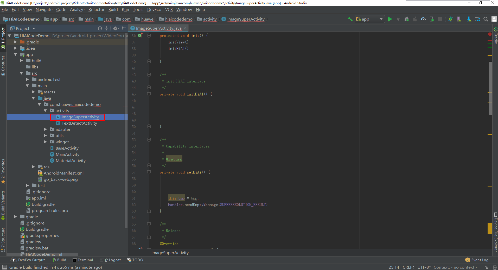Open AVD Manager from the toolbar
The height and width of the screenshot is (270, 498).
[459, 19]
